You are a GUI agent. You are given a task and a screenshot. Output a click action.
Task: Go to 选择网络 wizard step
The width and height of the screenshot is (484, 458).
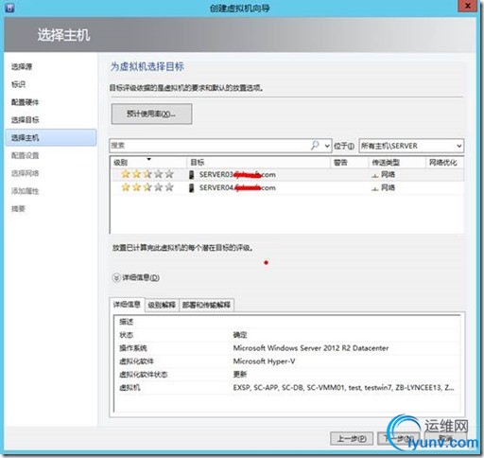(25, 173)
